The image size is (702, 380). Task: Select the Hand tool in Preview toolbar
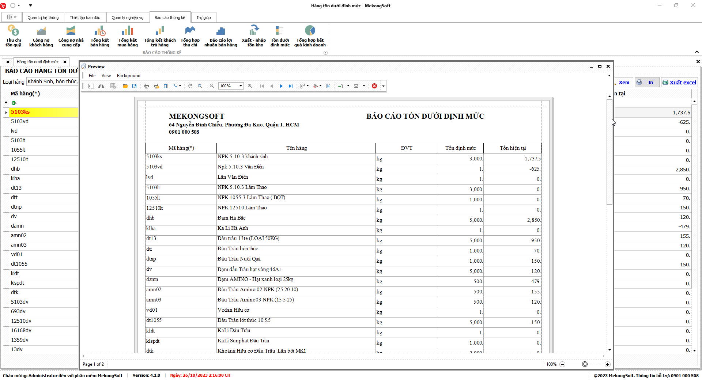[190, 86]
